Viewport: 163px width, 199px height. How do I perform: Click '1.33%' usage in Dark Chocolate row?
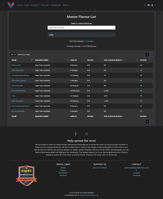tap(106, 101)
